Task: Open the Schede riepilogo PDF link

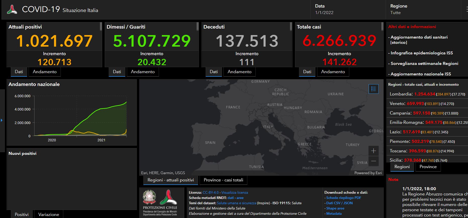Action: pyautogui.click(x=343, y=198)
